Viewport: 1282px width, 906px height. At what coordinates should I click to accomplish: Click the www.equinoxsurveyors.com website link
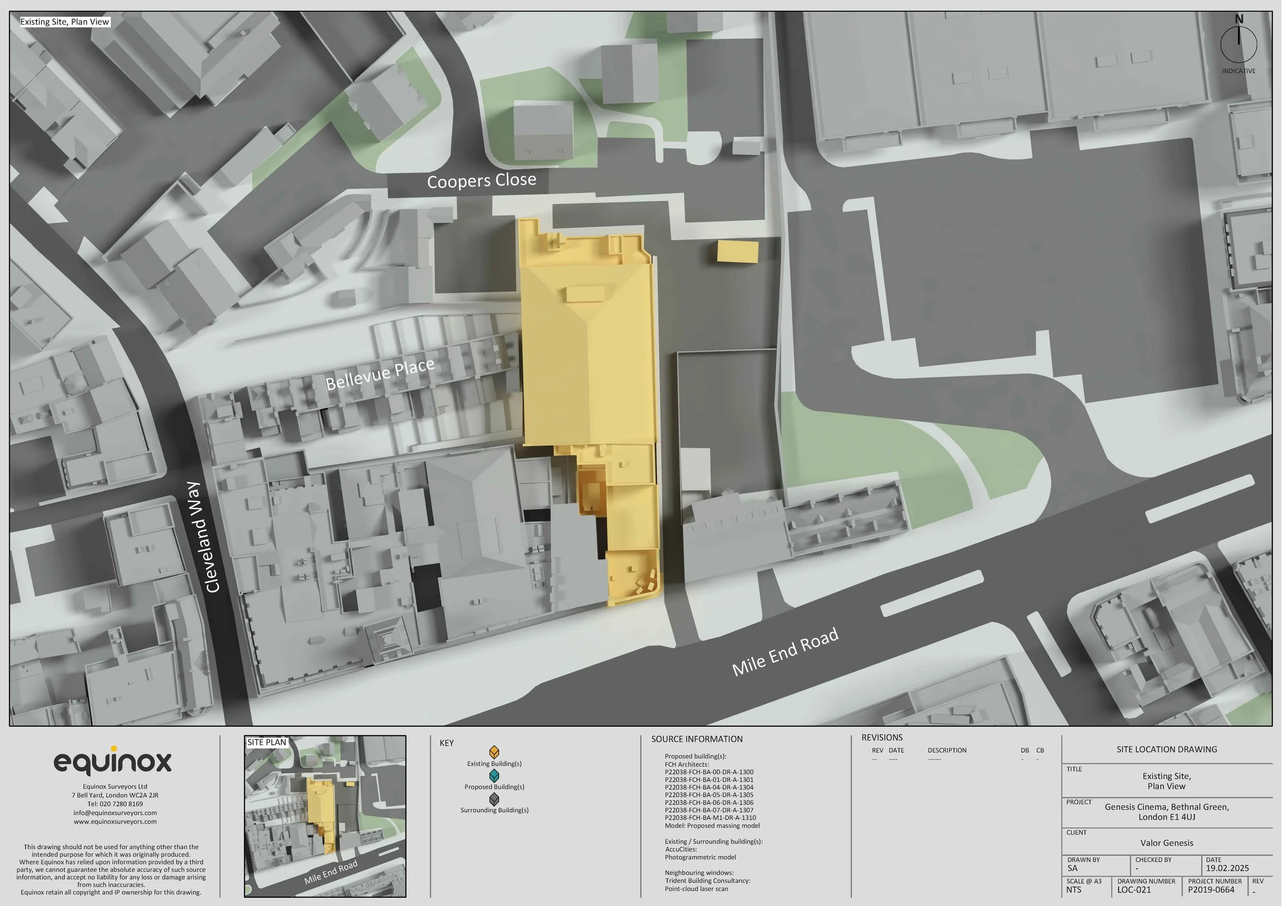click(x=115, y=821)
